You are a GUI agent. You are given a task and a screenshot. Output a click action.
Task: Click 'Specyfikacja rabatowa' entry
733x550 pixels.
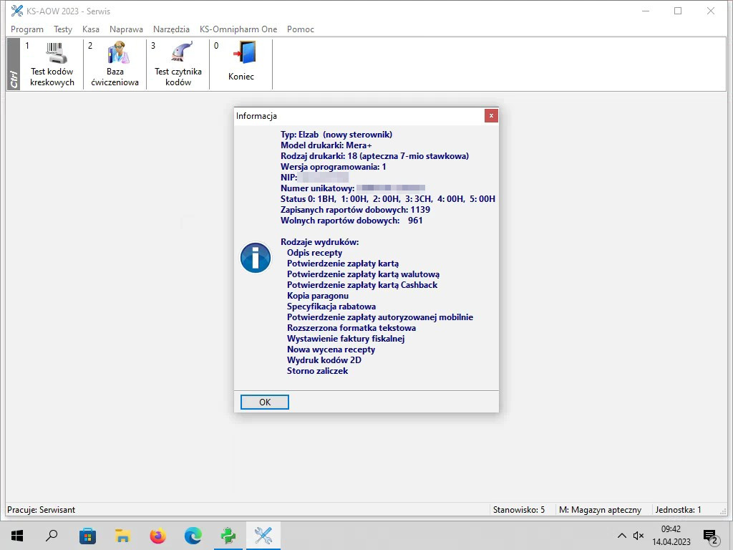[331, 307]
